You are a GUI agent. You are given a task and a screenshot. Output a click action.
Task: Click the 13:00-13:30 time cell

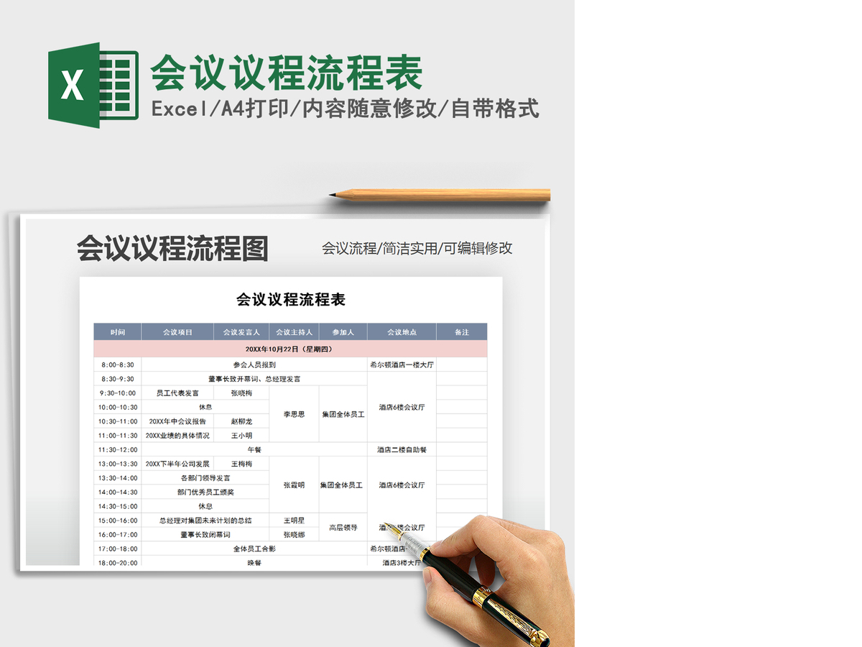[x=118, y=464]
